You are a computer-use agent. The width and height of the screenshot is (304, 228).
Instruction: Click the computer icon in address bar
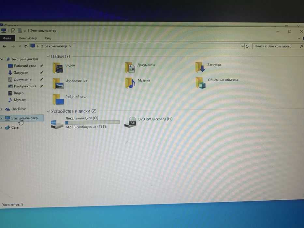coord(33,46)
